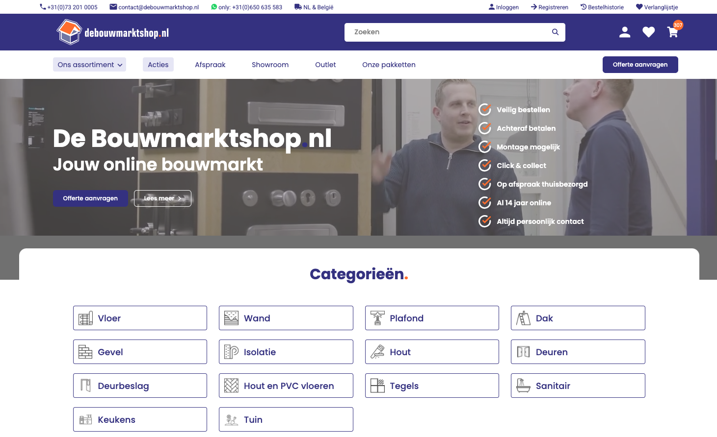717x437 pixels.
Task: Click the 'Al 14 jaar online' text
Action: (x=524, y=203)
